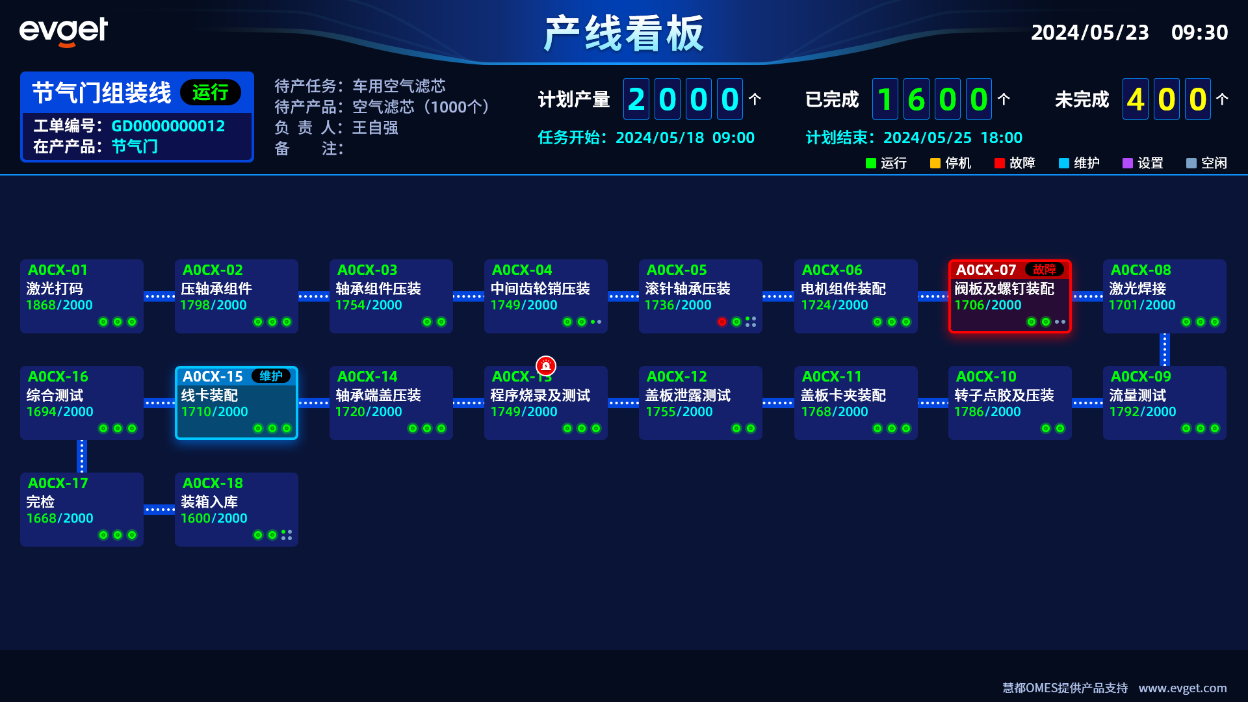Click the A0CX-15 维护 maintenance status icon

272,377
